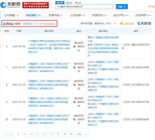Click the 案件身份 column header

[x=103, y=31]
